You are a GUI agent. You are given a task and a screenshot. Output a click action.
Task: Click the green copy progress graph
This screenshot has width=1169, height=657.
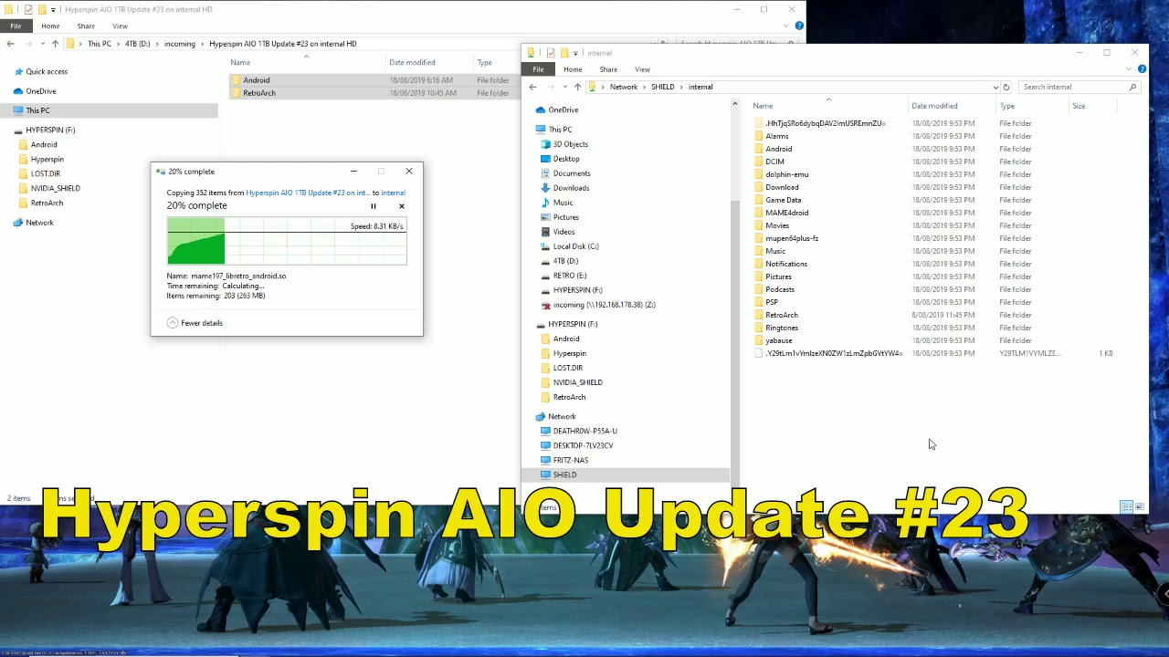point(287,242)
